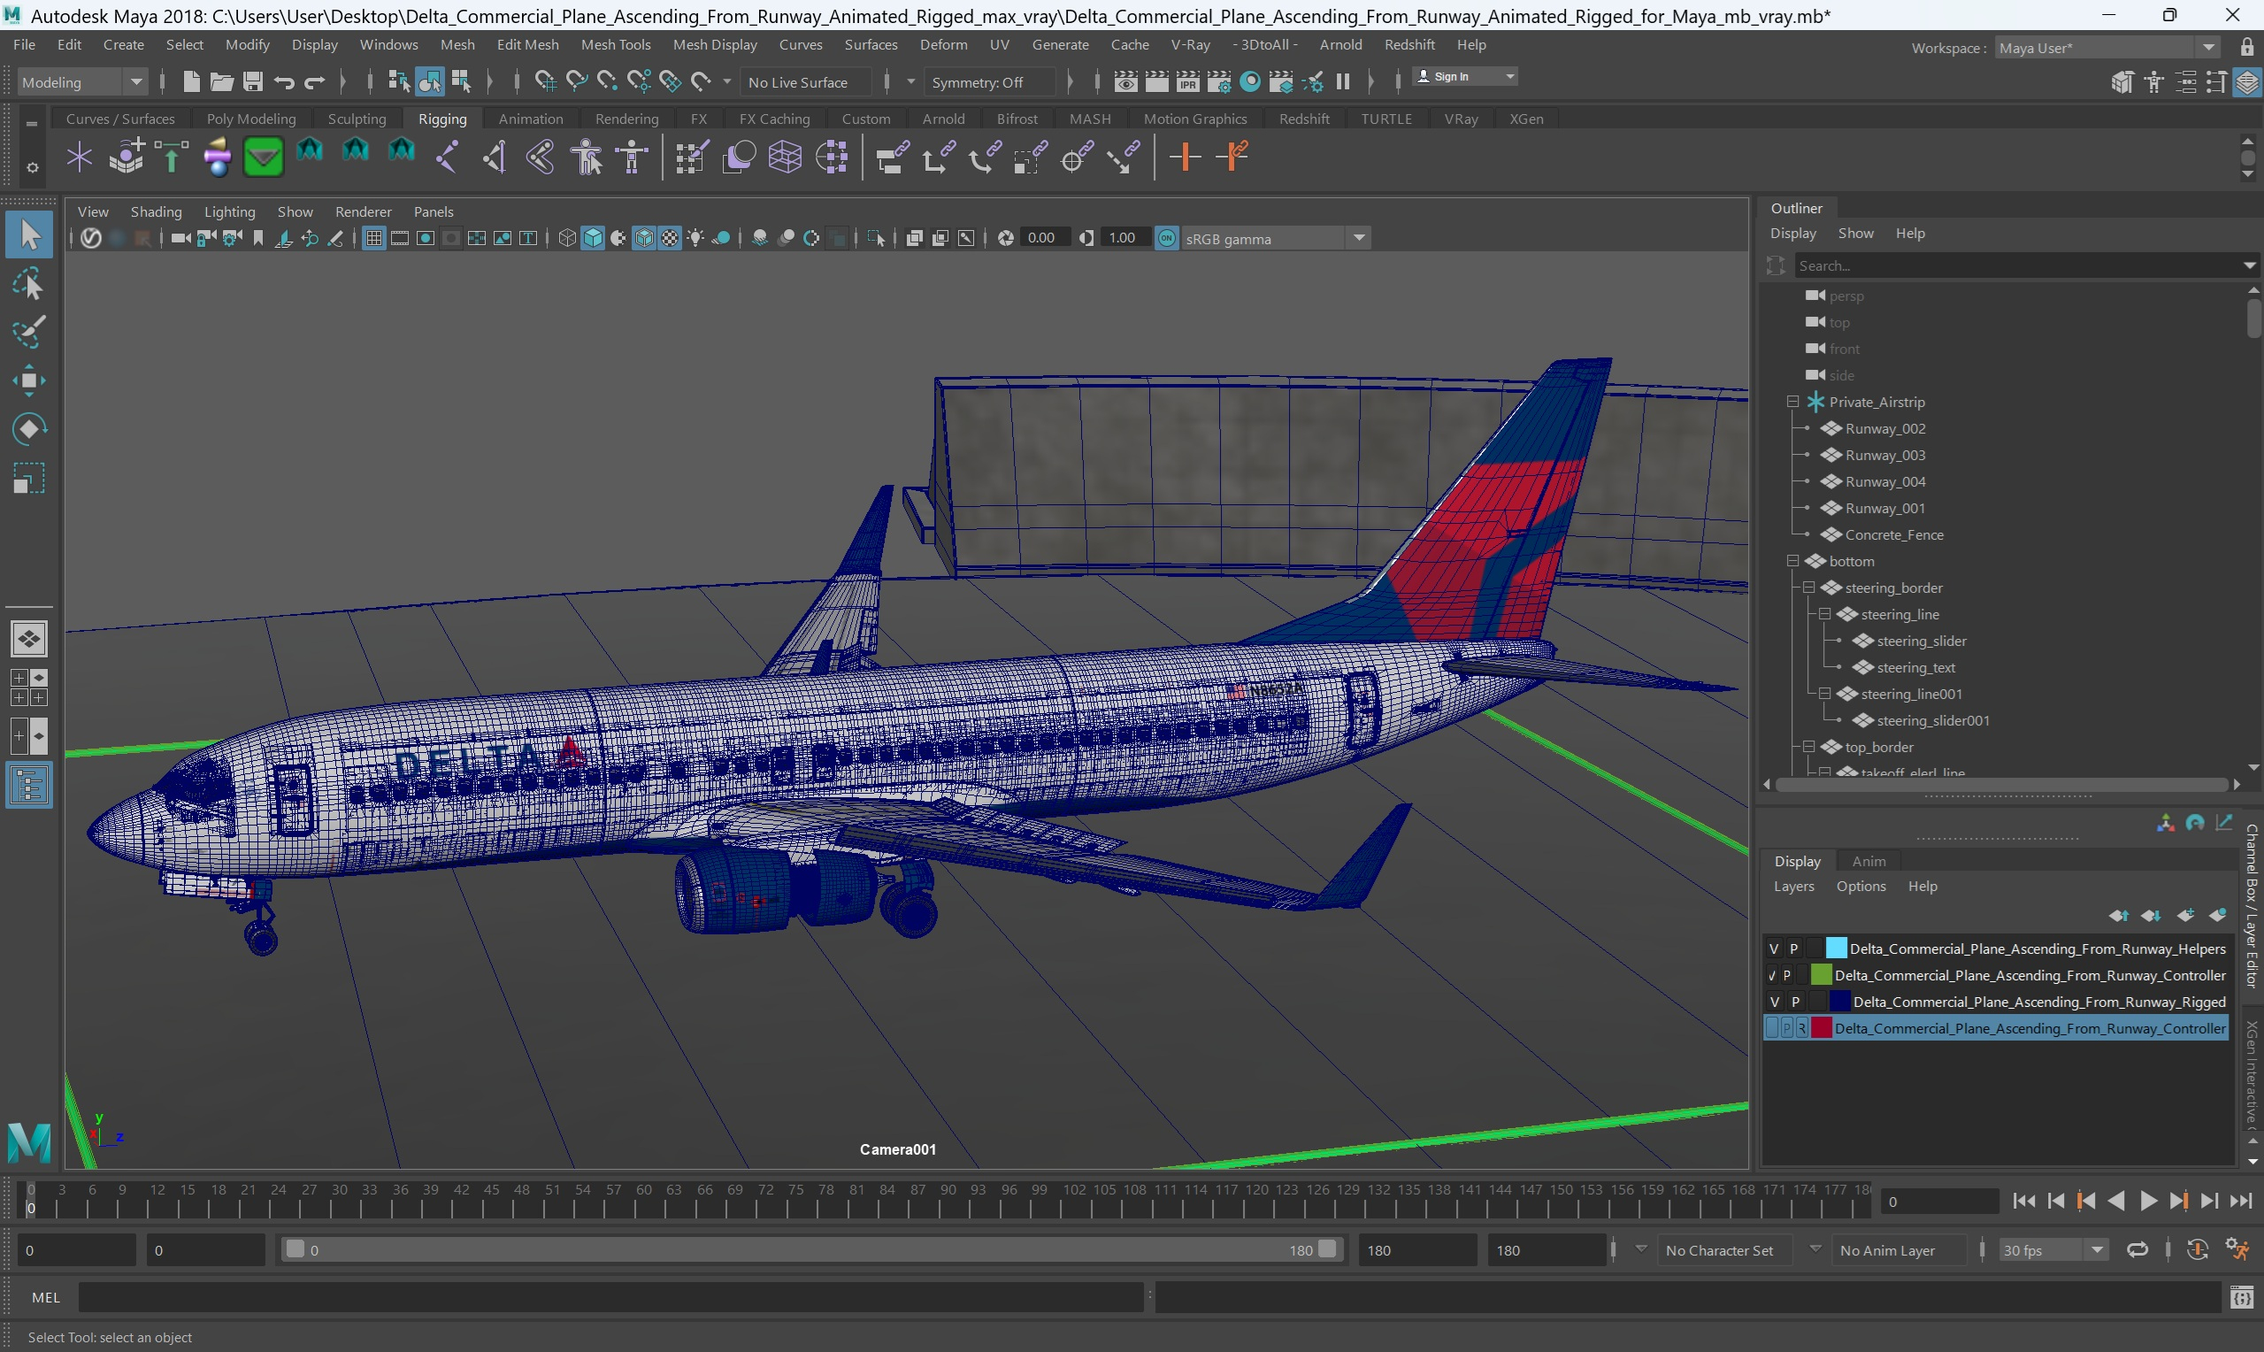Toggle Auto Keyframe icon
This screenshot has height=1352, width=2264.
pyautogui.click(x=2197, y=1250)
